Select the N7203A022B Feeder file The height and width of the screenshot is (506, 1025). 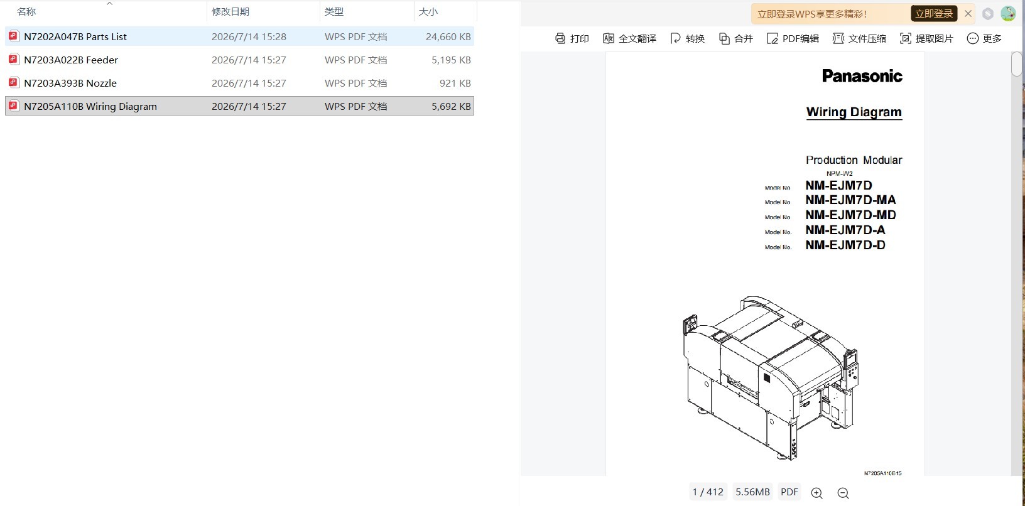pos(239,60)
